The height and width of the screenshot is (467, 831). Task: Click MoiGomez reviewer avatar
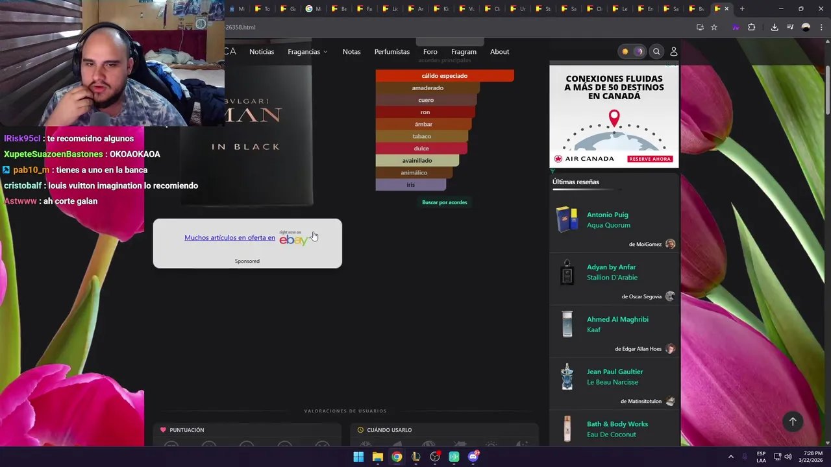click(670, 244)
